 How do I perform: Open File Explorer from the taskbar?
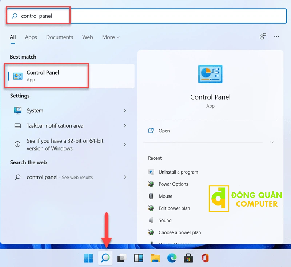click(x=155, y=258)
